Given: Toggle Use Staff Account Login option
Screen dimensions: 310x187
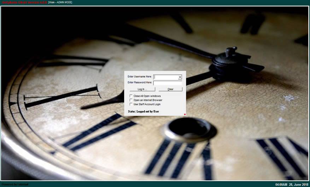Looking at the screenshot, I should point(131,104).
